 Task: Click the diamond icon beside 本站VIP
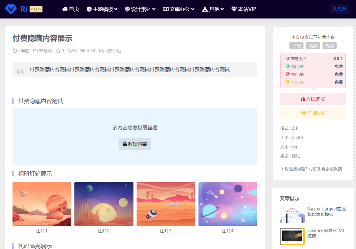(x=234, y=9)
